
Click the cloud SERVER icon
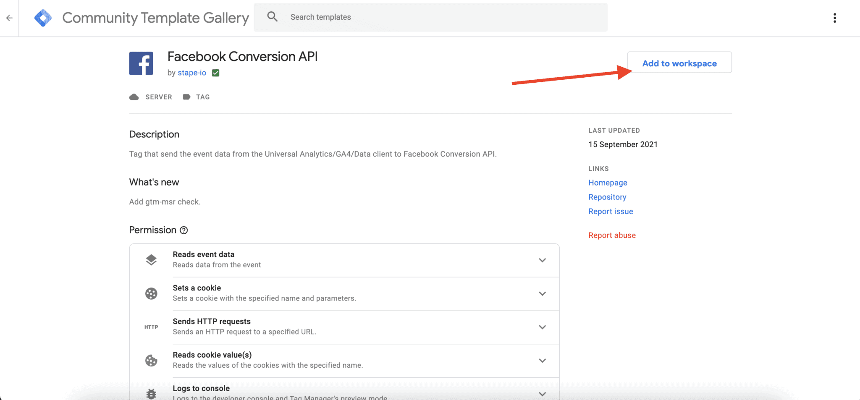coord(134,97)
